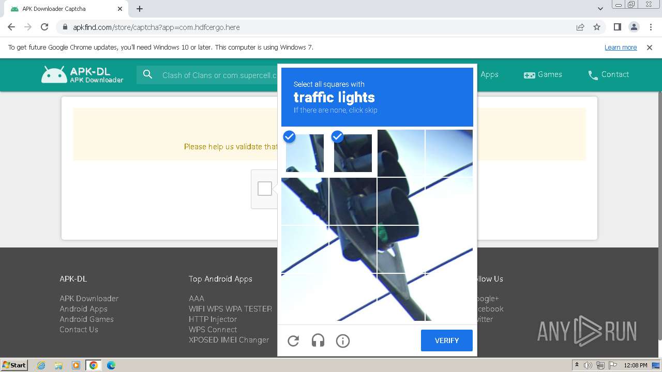Get an audio challenge via headphones icon

[x=318, y=341]
